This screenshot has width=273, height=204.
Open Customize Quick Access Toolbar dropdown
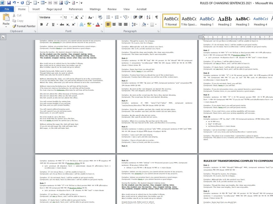coord(81,3)
